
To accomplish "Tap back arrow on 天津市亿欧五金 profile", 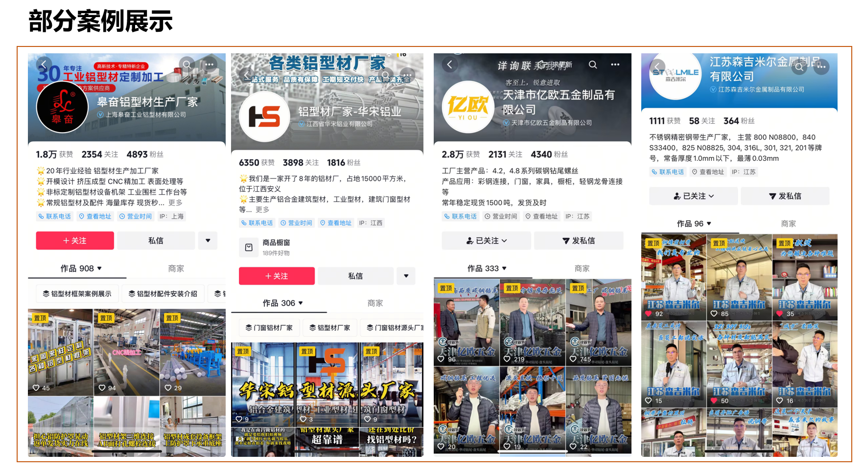I will [450, 64].
